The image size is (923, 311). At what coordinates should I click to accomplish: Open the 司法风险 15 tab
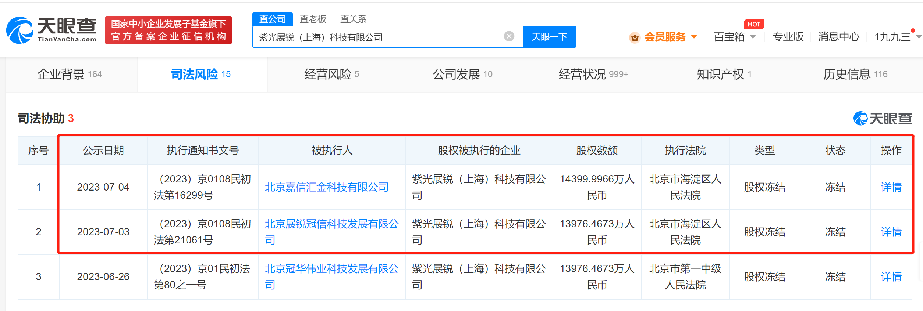coord(201,74)
